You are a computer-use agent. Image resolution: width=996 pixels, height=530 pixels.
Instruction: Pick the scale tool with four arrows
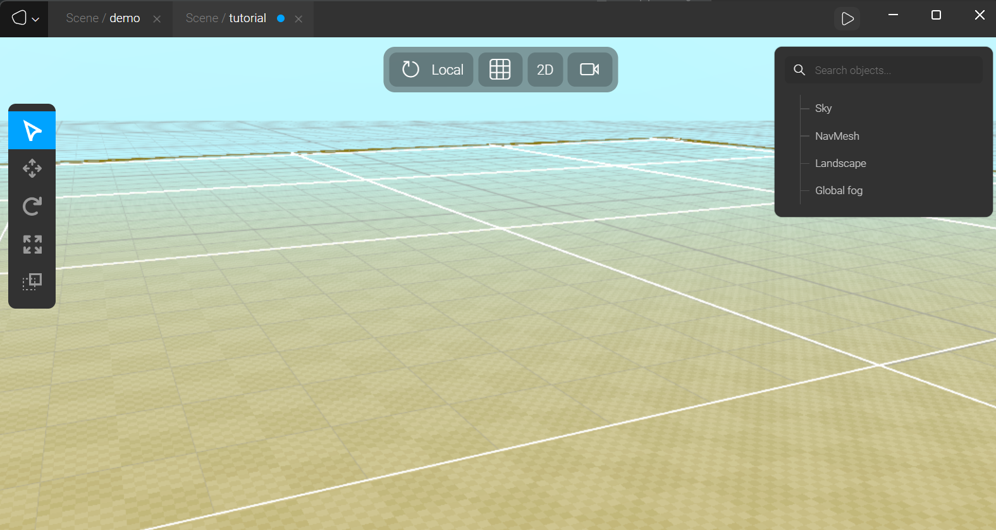pyautogui.click(x=32, y=244)
